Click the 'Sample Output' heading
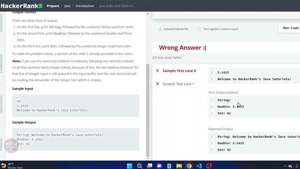The image size is (300, 169). pos(24,122)
